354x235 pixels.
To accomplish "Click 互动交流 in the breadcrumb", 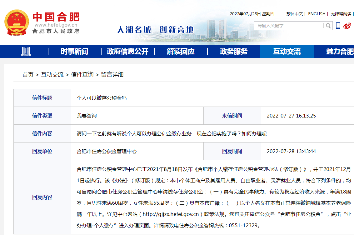I will tap(52, 75).
